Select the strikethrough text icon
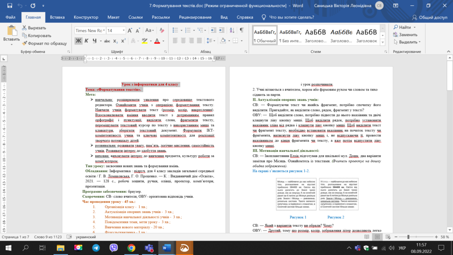453x255 pixels. (x=107, y=41)
